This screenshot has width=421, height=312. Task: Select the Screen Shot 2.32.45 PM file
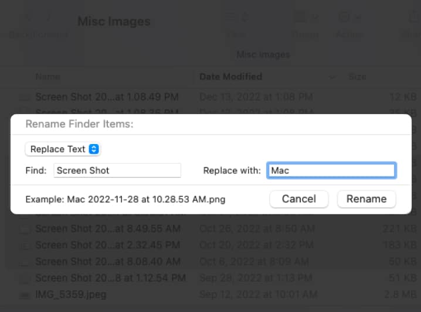(107, 245)
